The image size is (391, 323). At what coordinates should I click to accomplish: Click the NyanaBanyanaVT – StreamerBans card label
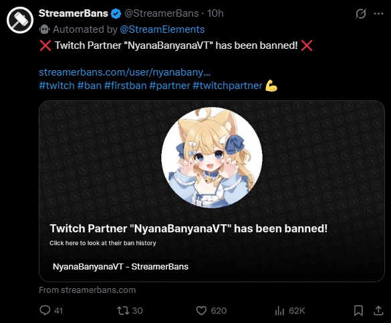click(x=120, y=267)
